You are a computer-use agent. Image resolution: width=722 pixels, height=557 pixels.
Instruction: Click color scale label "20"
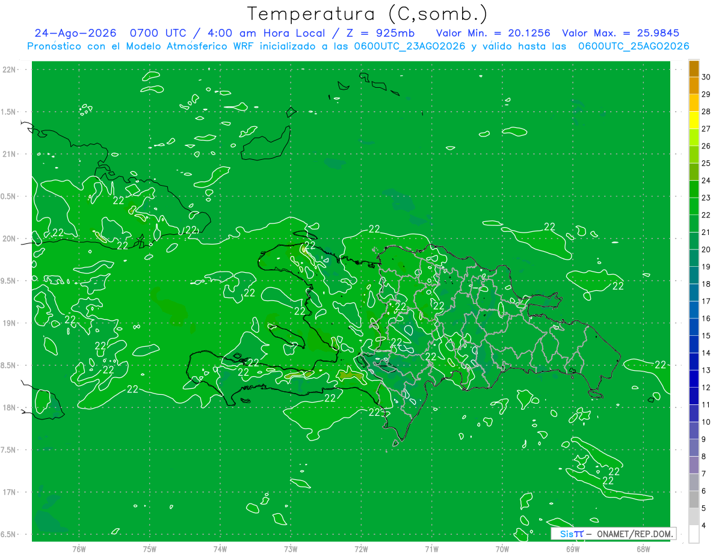[706, 249]
